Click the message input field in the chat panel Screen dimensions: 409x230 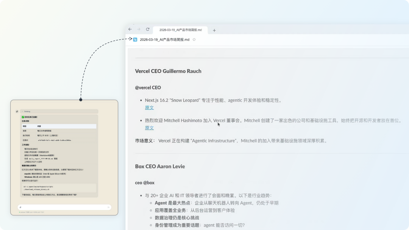(64, 207)
